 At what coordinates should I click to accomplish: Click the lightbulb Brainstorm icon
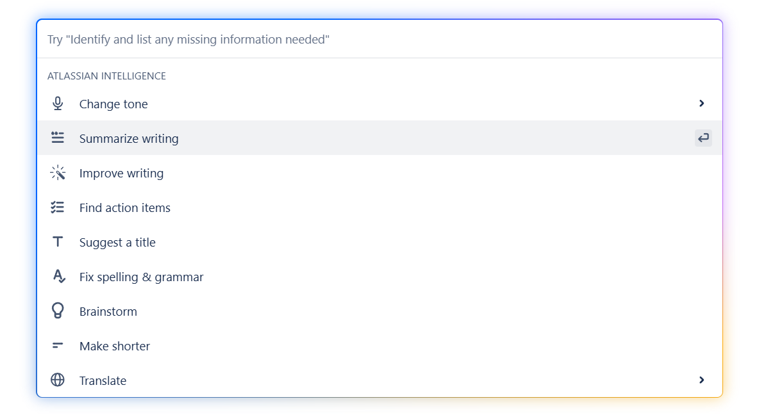pyautogui.click(x=58, y=311)
